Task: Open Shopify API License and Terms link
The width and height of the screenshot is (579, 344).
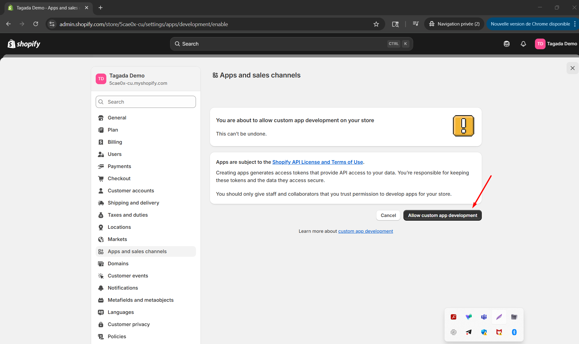Action: coord(317,162)
